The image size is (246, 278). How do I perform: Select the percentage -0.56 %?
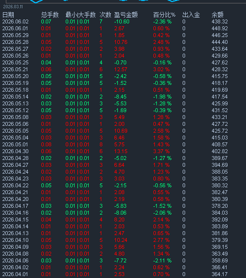click(162, 185)
